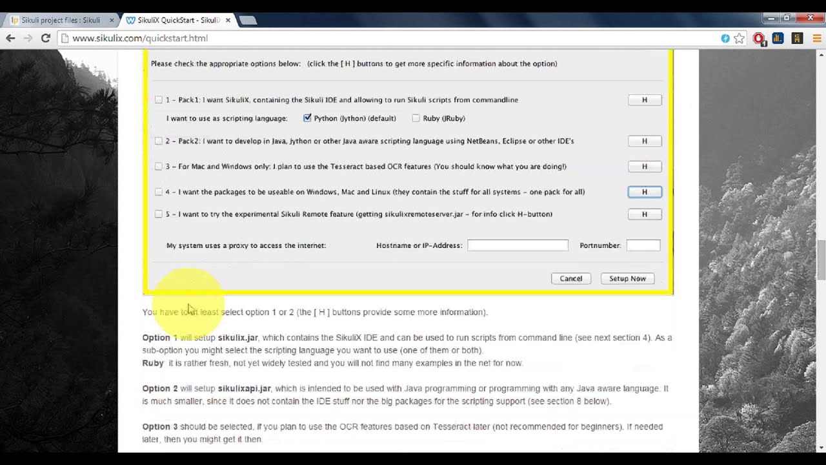
Task: Click the Portnumber input field
Action: (x=643, y=245)
